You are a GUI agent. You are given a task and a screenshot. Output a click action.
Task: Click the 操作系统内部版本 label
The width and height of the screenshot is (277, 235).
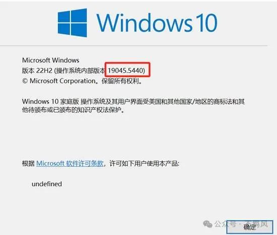(x=81, y=70)
